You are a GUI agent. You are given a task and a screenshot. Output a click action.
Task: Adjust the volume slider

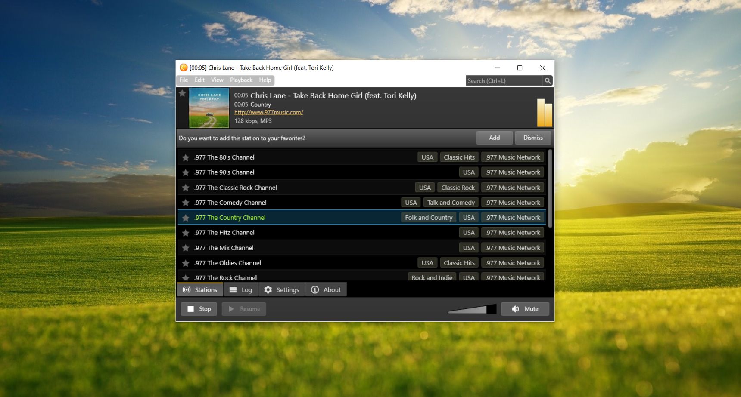[472, 309]
